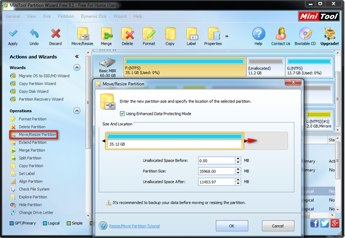
Task: Click the Unallocated Space Before field
Action: click(x=217, y=160)
